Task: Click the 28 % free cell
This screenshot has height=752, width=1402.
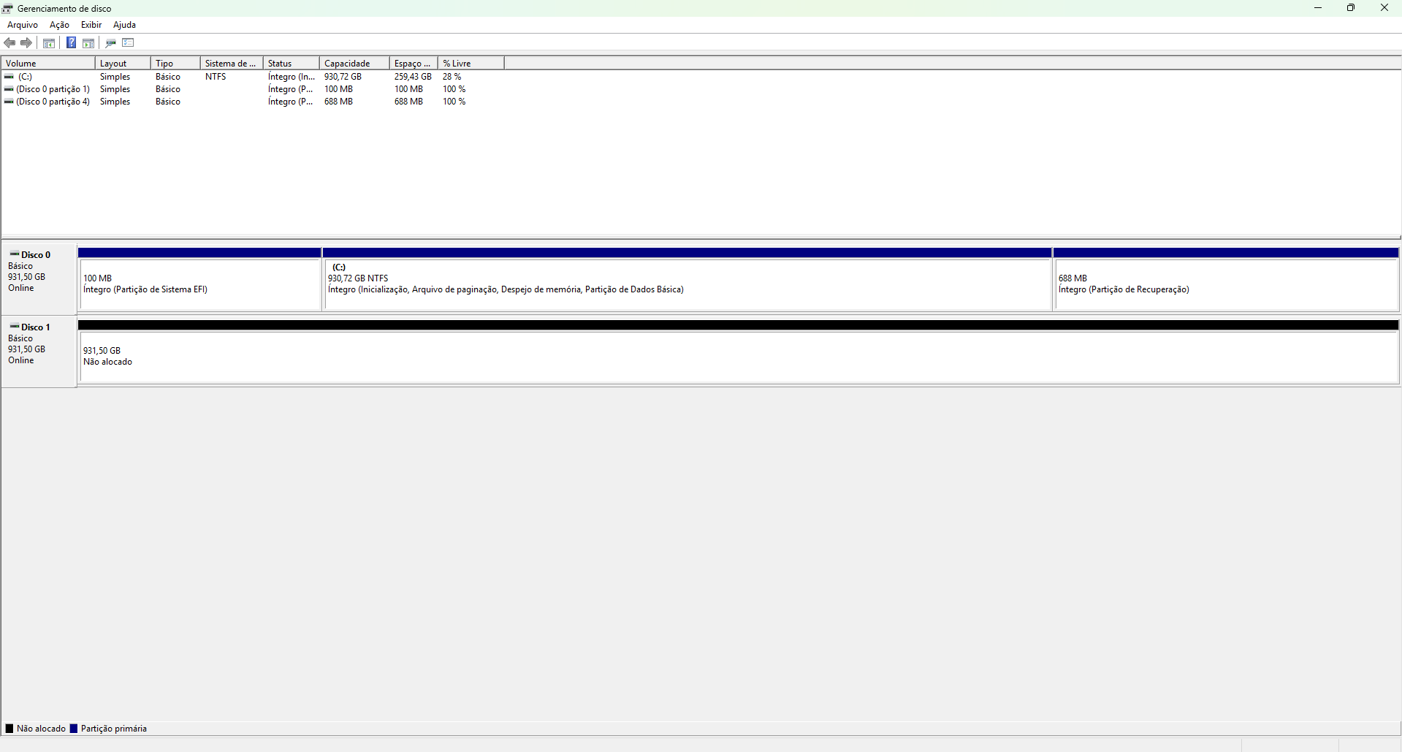Action: click(452, 77)
